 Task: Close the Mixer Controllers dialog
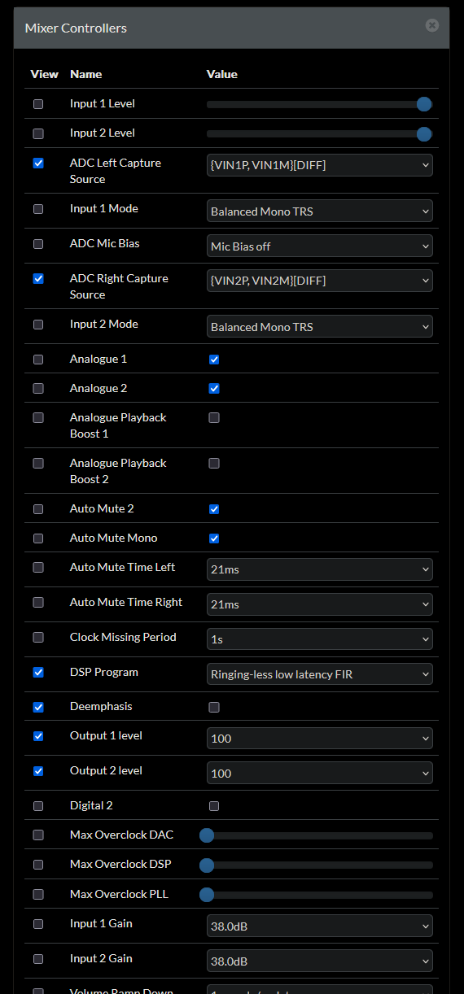(x=432, y=25)
